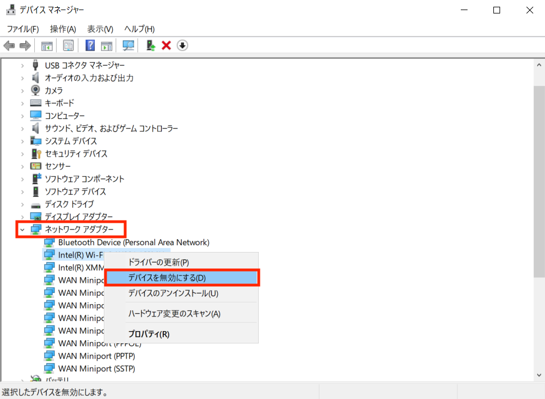
Task: Click the down-arrow disable device icon
Action: 182,45
